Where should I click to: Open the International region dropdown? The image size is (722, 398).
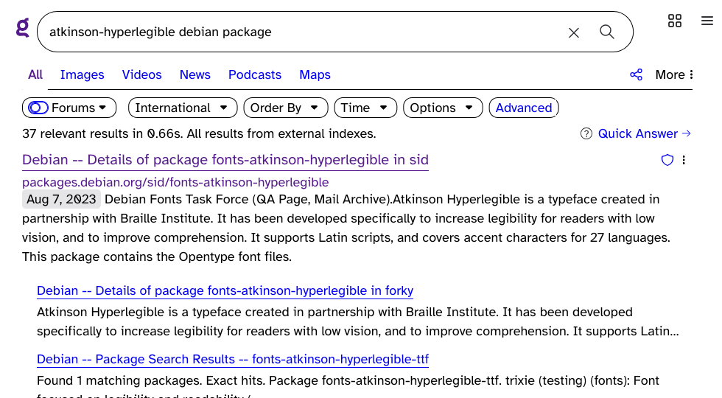pos(183,108)
